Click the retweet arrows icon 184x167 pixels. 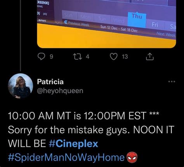(x=78, y=57)
